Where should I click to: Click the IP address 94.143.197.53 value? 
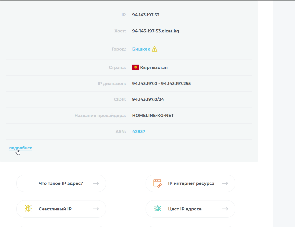(x=146, y=15)
